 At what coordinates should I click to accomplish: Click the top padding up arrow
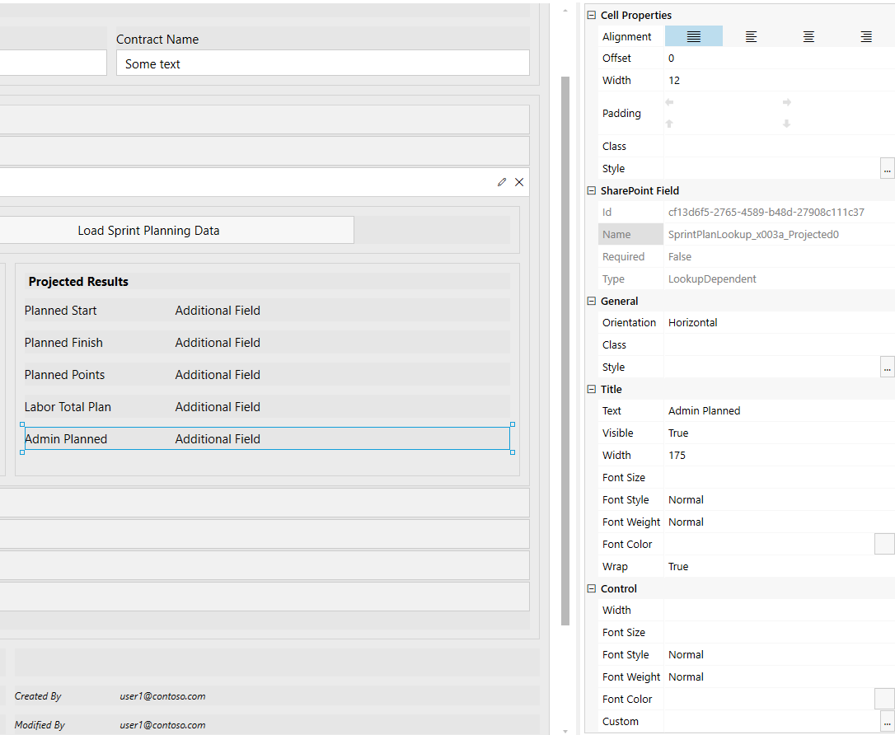pyautogui.click(x=669, y=124)
